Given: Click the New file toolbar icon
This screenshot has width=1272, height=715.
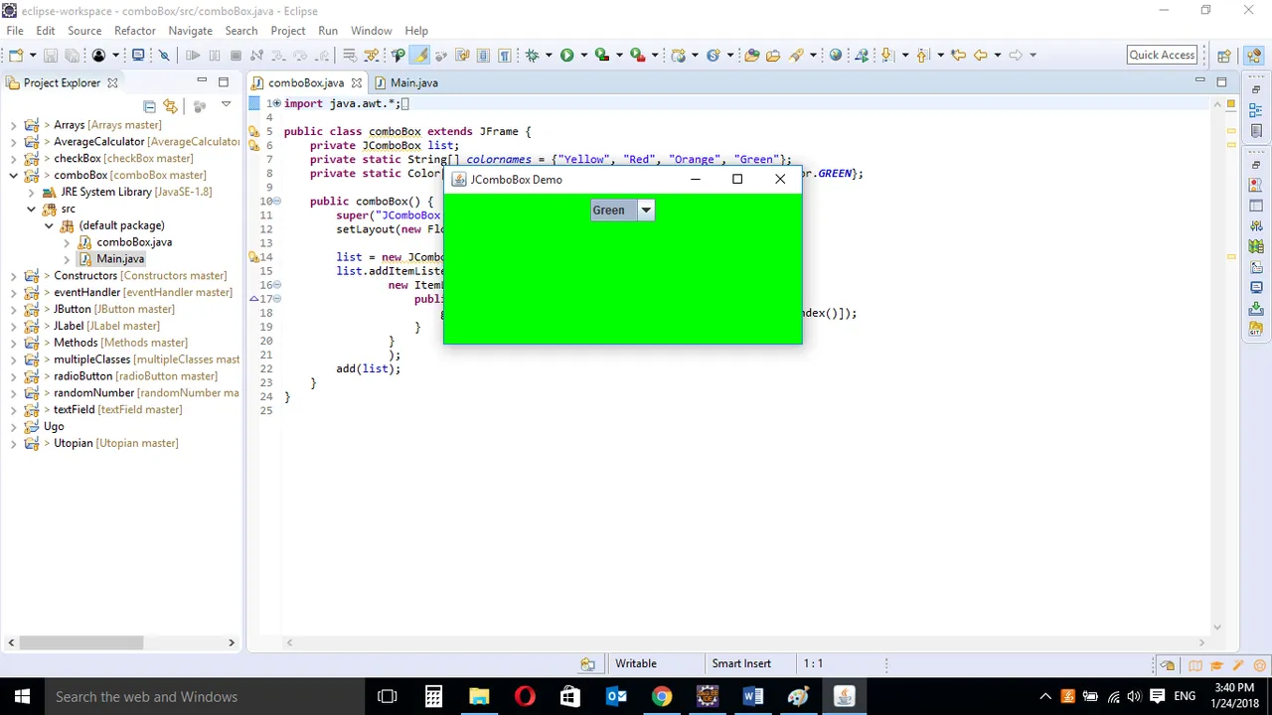Looking at the screenshot, I should click(16, 56).
